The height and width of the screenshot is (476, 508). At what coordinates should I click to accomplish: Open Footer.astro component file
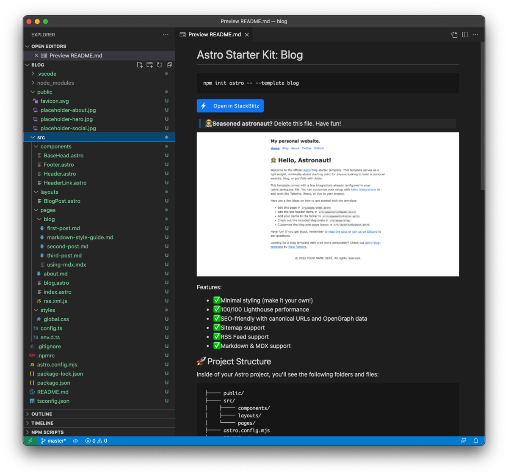(x=99, y=165)
